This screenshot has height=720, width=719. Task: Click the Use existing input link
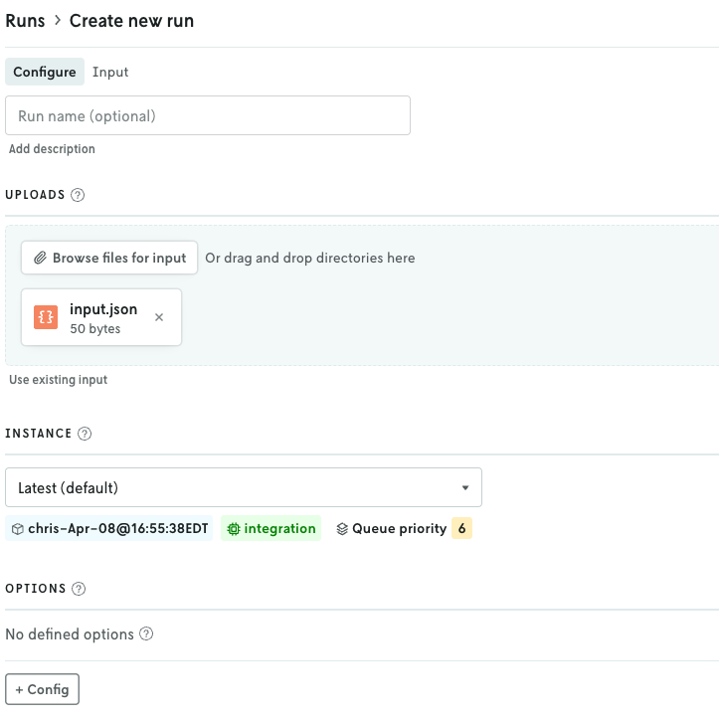tap(58, 380)
